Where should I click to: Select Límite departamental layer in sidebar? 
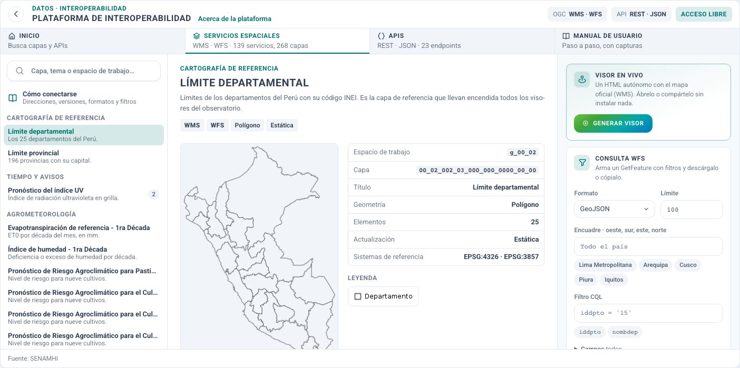[83, 135]
